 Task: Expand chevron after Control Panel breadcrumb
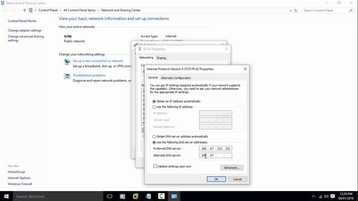[60, 10]
